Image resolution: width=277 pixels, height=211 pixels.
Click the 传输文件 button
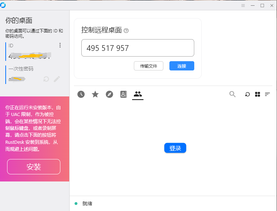[148, 66]
